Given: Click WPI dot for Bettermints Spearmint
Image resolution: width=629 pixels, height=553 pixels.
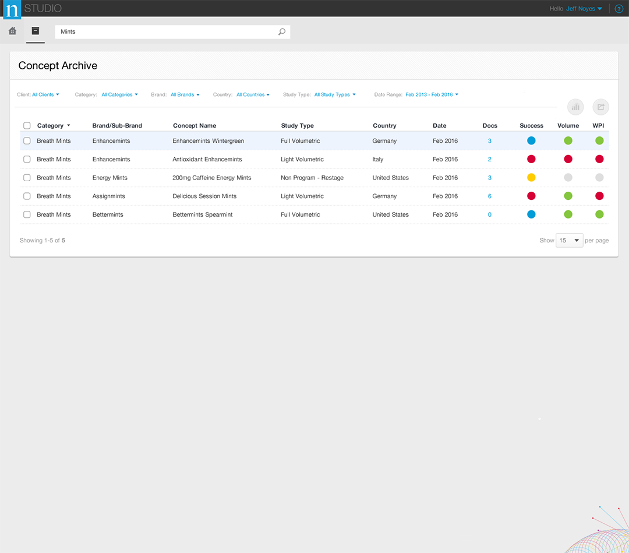Looking at the screenshot, I should point(599,214).
